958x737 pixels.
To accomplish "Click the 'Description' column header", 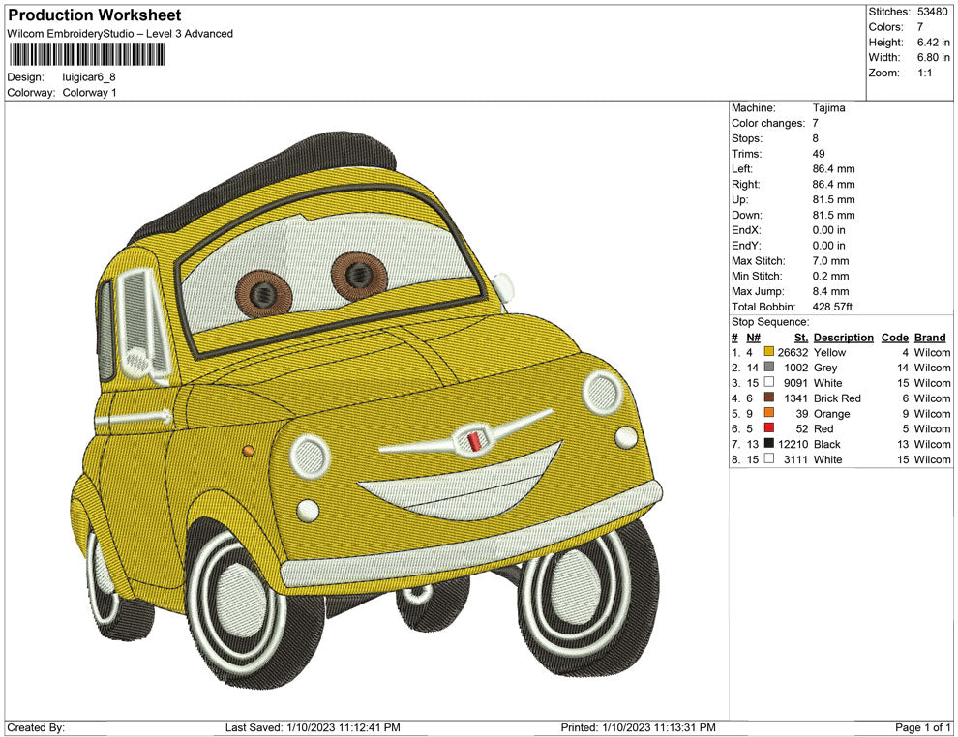I will tap(843, 338).
